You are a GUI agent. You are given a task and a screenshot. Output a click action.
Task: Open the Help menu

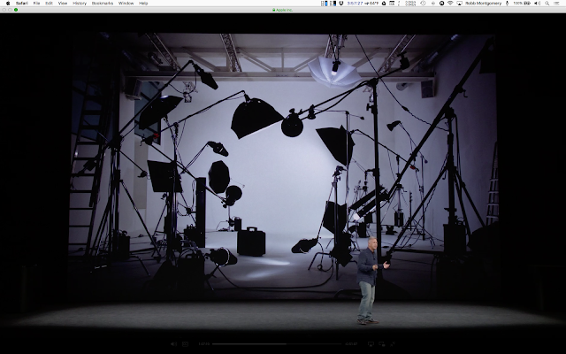coord(143,4)
